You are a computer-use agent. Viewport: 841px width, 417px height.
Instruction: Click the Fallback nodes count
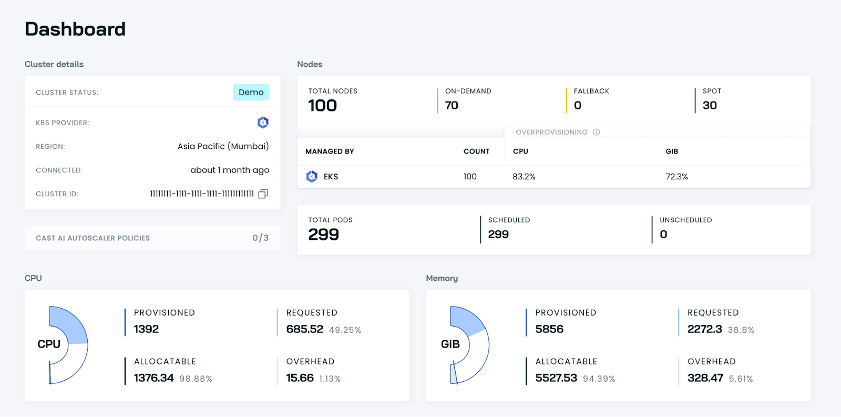pos(578,106)
